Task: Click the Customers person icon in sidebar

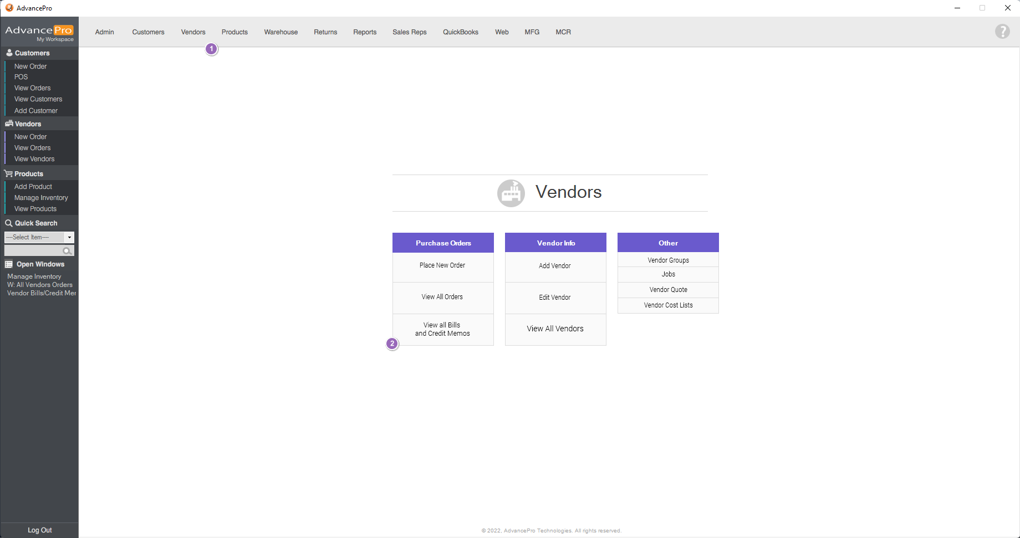Action: click(9, 53)
